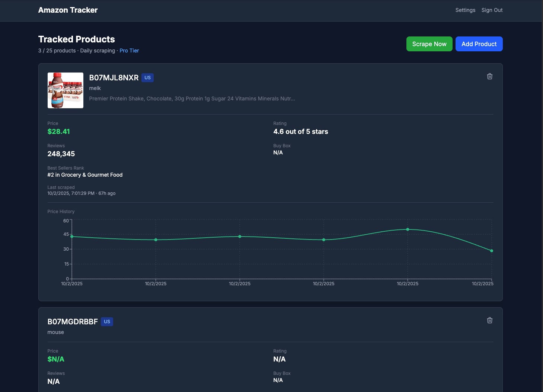The height and width of the screenshot is (392, 543).
Task: Open Settings from the top navigation
Action: click(465, 10)
